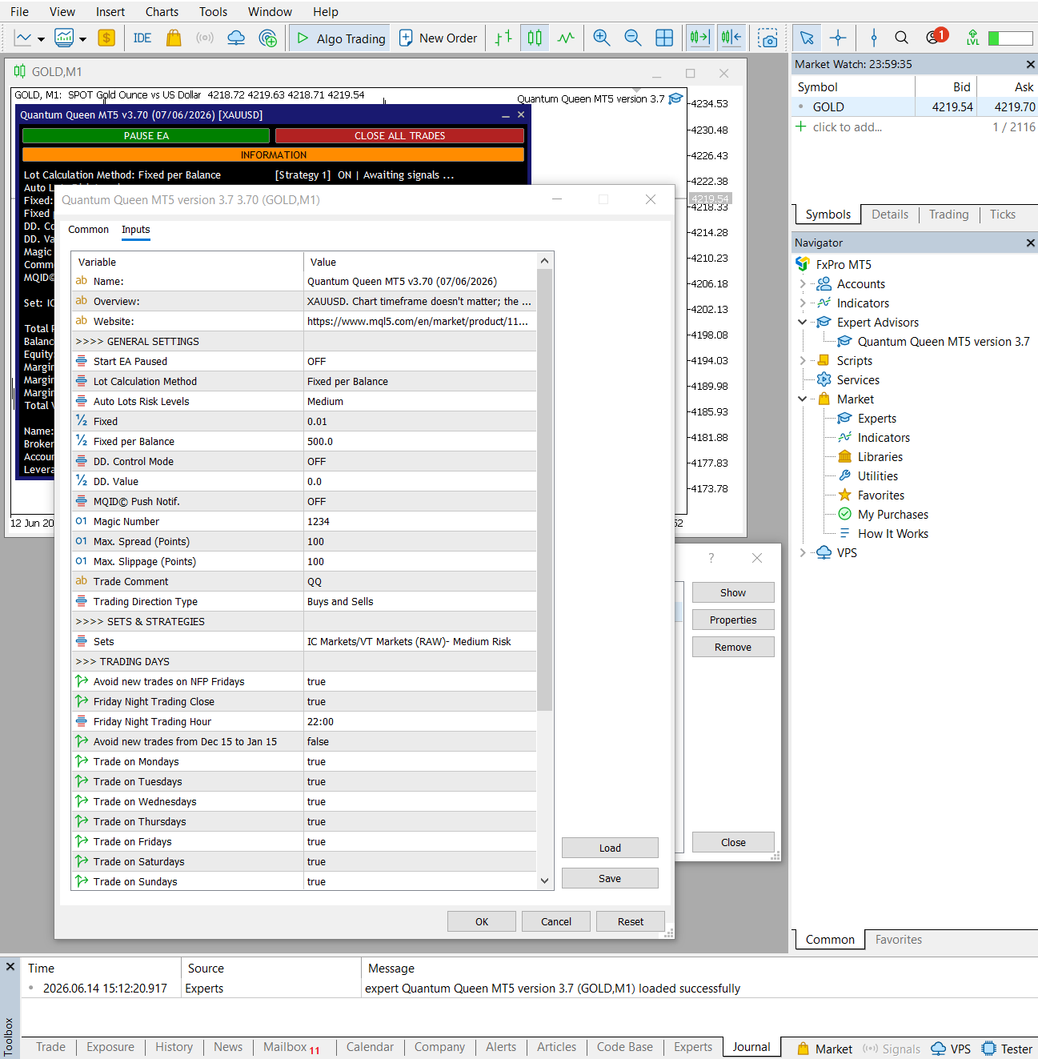The image size is (1038, 1059).
Task: Open dropdown arrow beside profiles icon
Action: click(x=82, y=39)
